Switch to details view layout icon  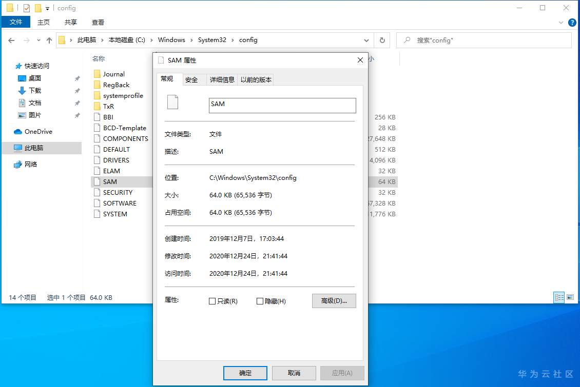click(x=559, y=297)
